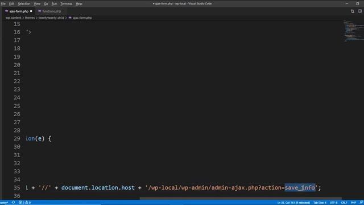
Task: Split the editor right
Action: [x=360, y=11]
